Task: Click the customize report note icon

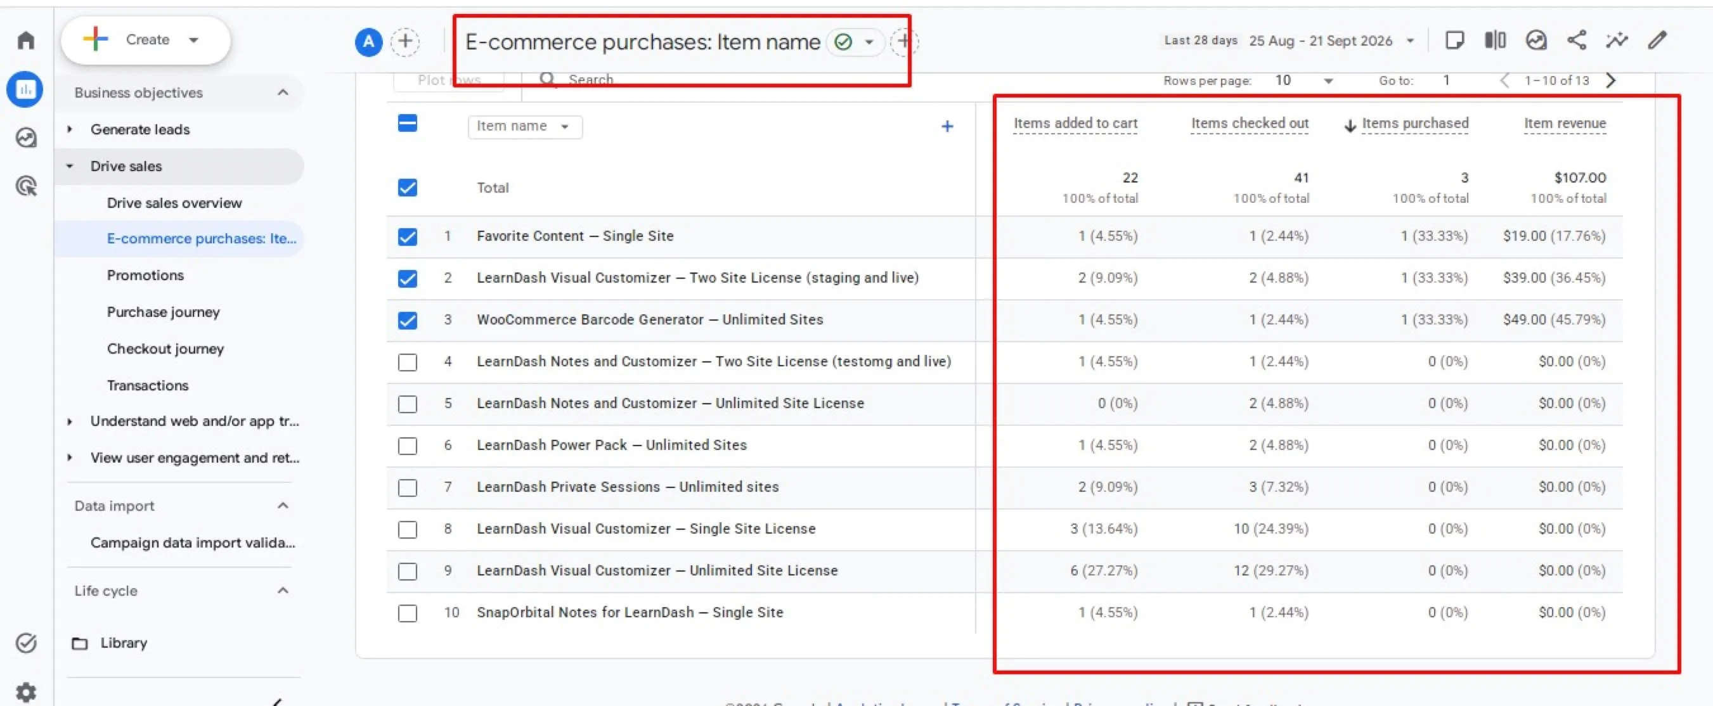Action: click(1454, 40)
